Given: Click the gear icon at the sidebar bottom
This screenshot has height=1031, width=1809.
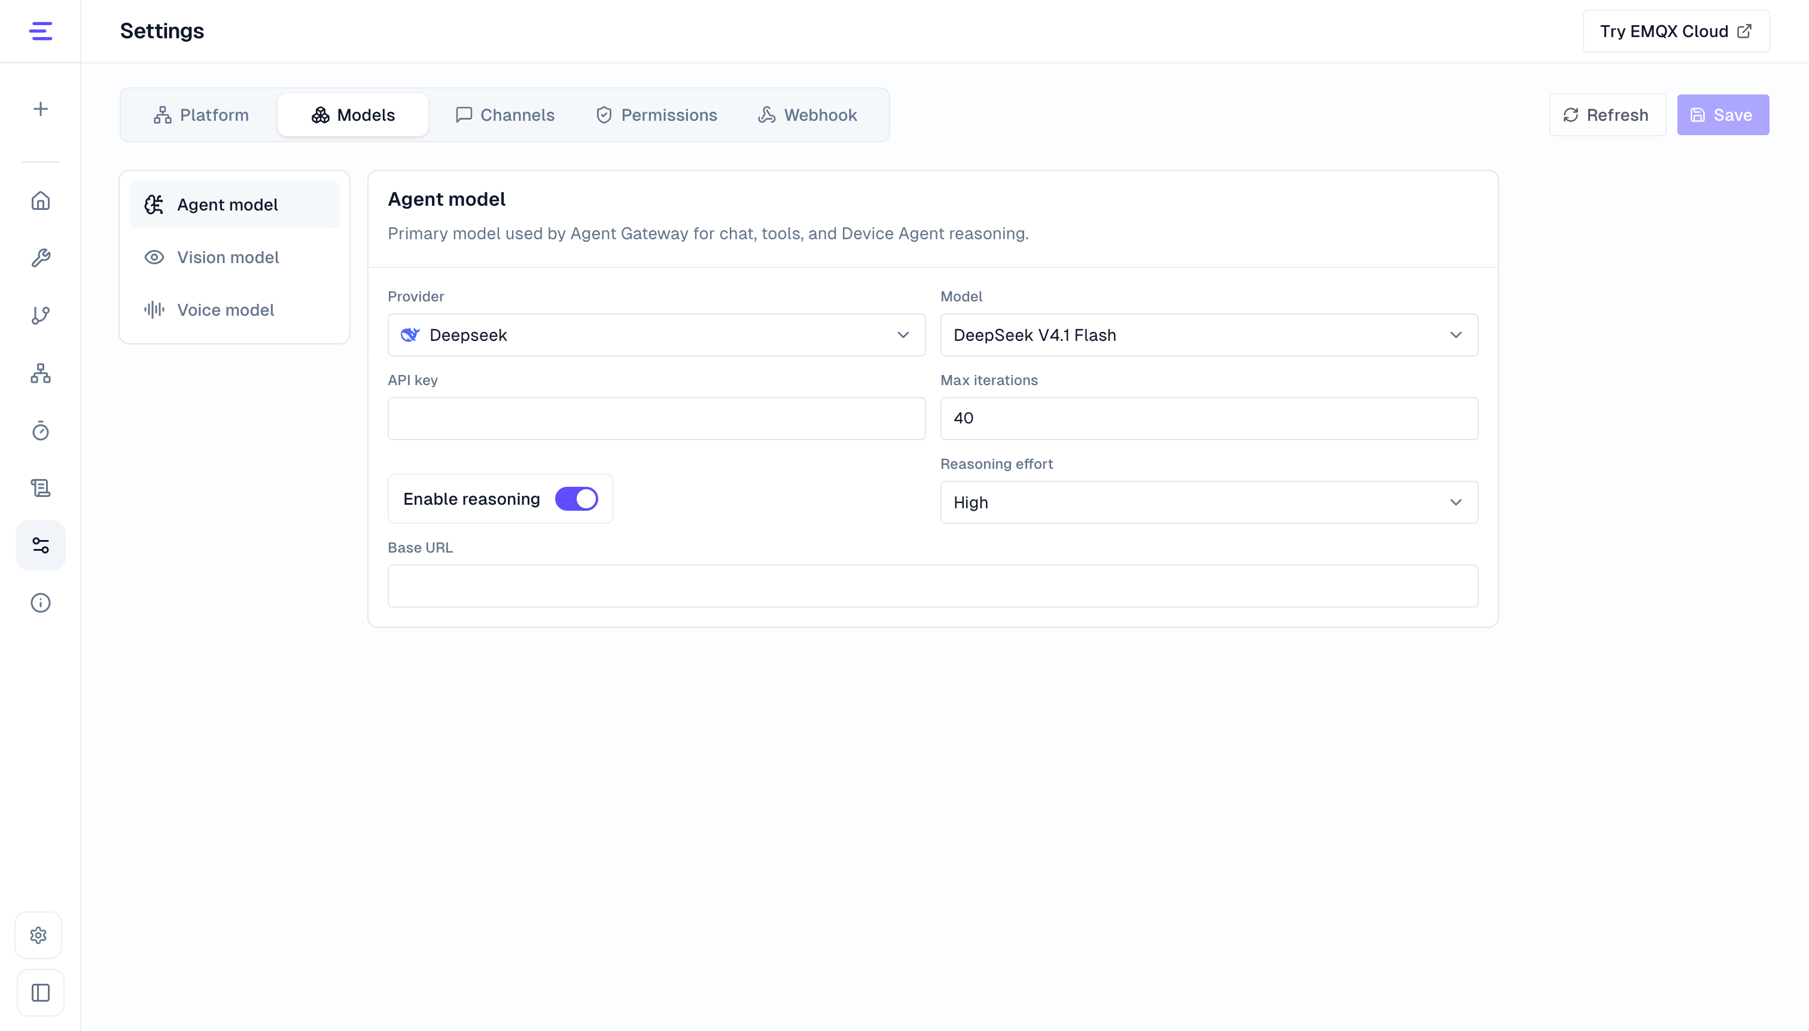Looking at the screenshot, I should coord(39,935).
